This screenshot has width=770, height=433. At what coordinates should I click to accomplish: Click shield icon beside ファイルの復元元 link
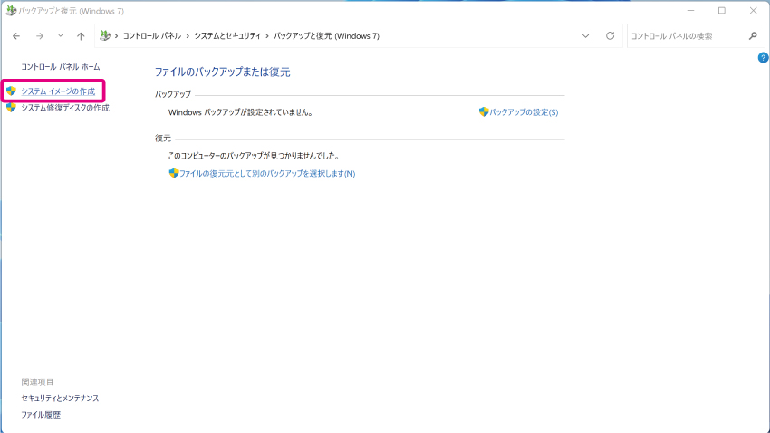pos(173,173)
